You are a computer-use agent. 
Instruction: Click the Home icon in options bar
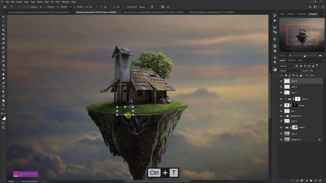tap(5, 7)
